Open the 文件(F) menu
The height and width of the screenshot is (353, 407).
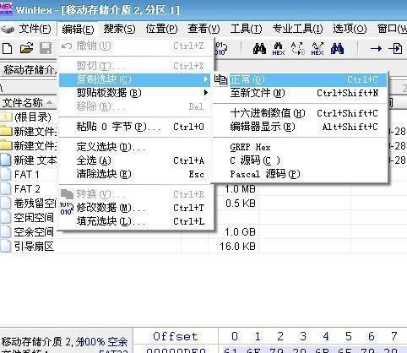point(35,29)
